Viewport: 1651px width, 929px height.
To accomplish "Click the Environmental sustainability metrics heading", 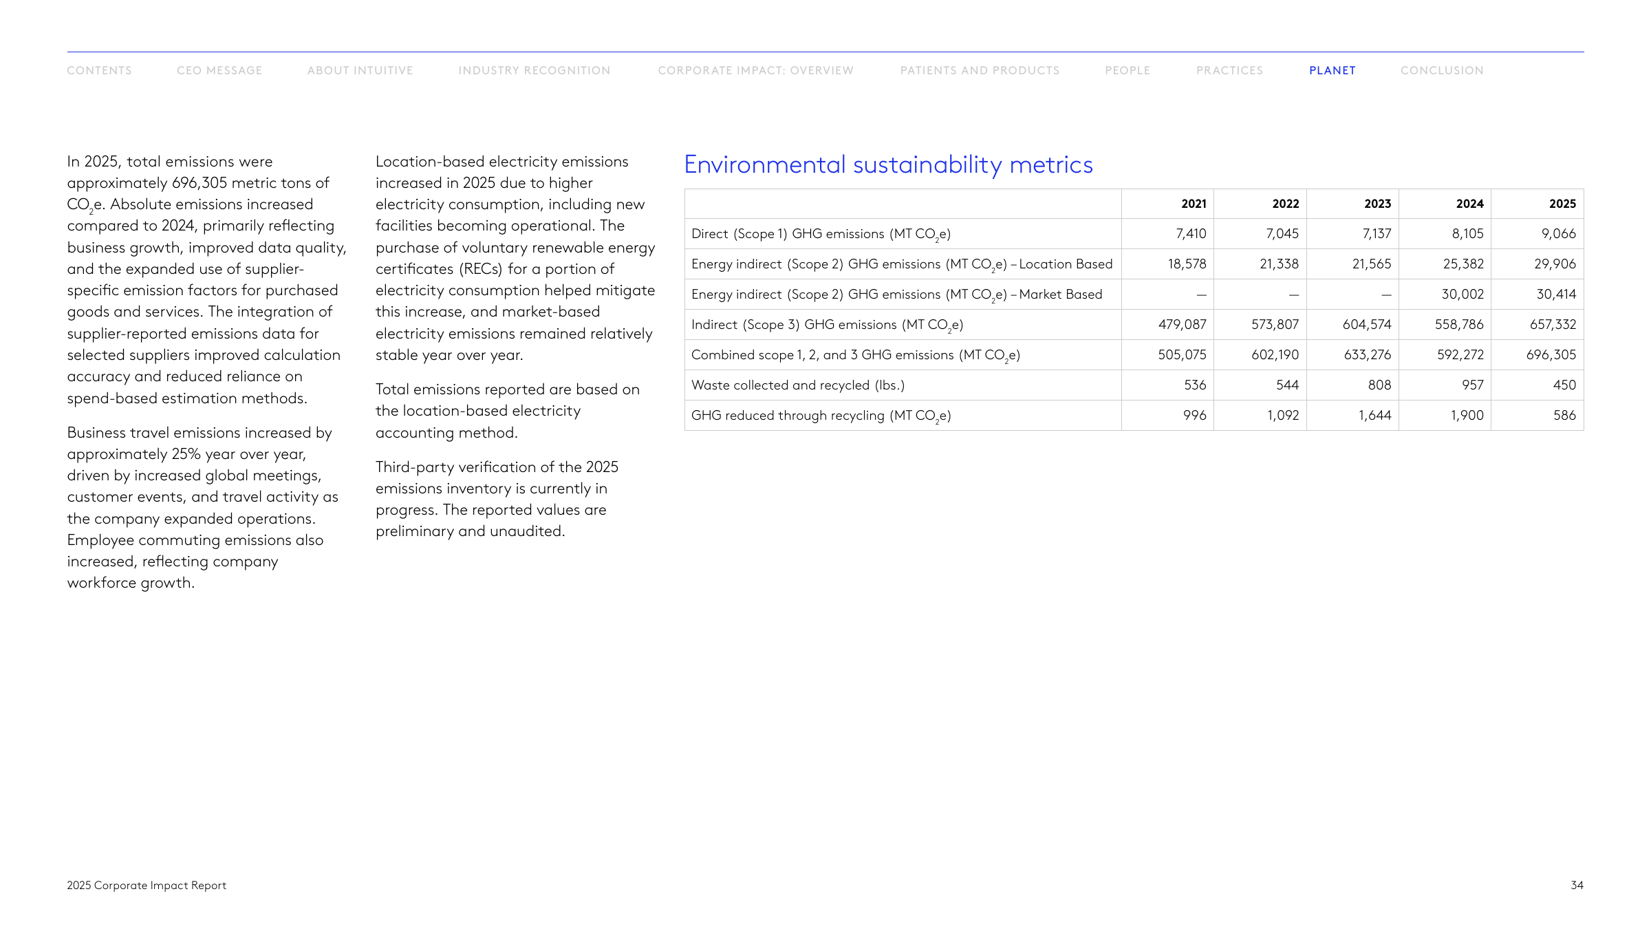I will (x=888, y=165).
